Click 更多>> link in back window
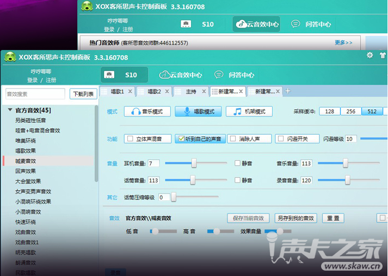The width and height of the screenshot is (388, 276). [x=343, y=42]
